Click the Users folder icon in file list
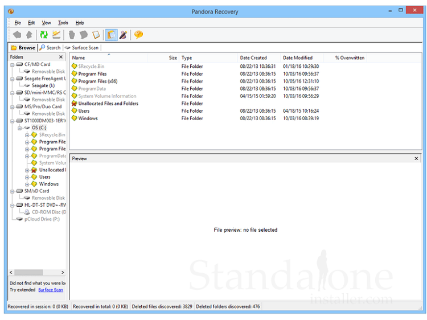Viewport: 427px width, 320px height. [74, 111]
